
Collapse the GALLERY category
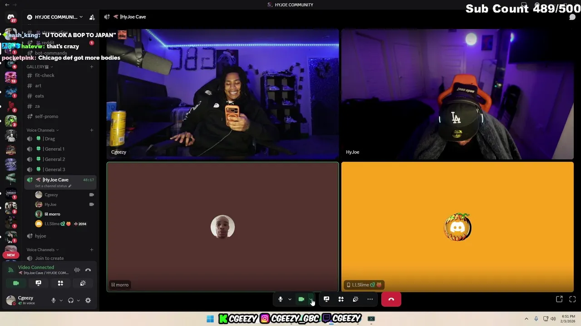pyautogui.click(x=39, y=67)
